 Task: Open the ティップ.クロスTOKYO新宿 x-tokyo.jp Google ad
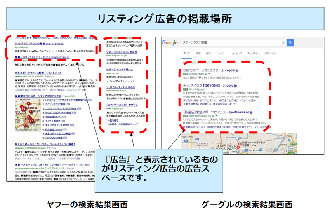click(x=210, y=86)
